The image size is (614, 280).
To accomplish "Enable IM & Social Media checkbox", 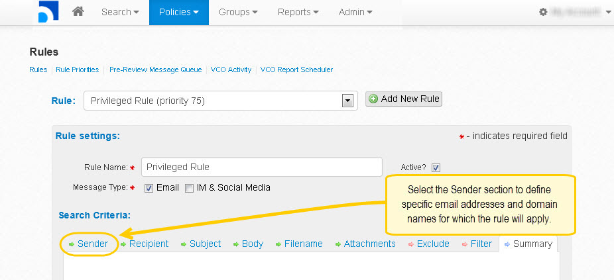I will [190, 188].
